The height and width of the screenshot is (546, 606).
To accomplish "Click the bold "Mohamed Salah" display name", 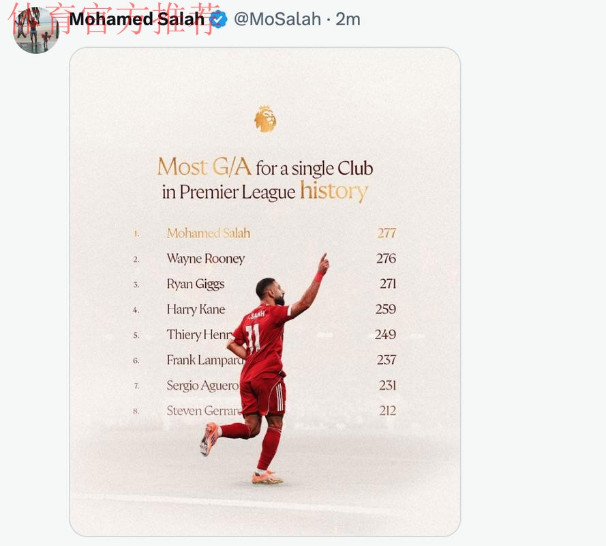I will coord(136,19).
